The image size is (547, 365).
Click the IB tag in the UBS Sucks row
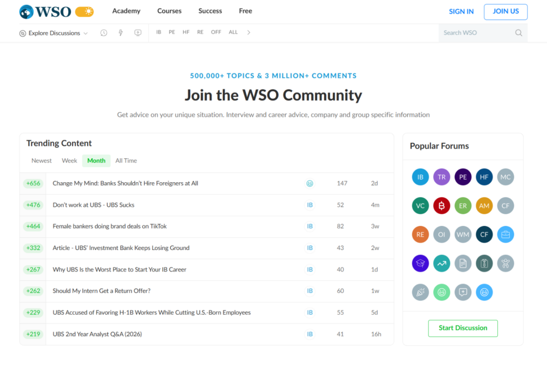pos(310,205)
